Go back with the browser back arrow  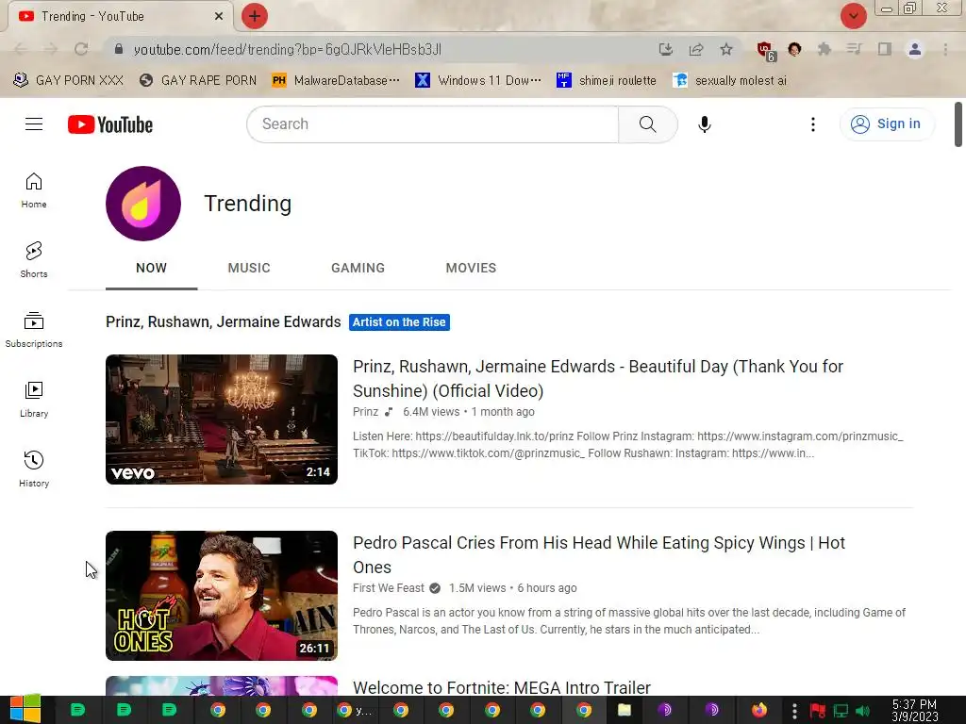pyautogui.click(x=20, y=49)
